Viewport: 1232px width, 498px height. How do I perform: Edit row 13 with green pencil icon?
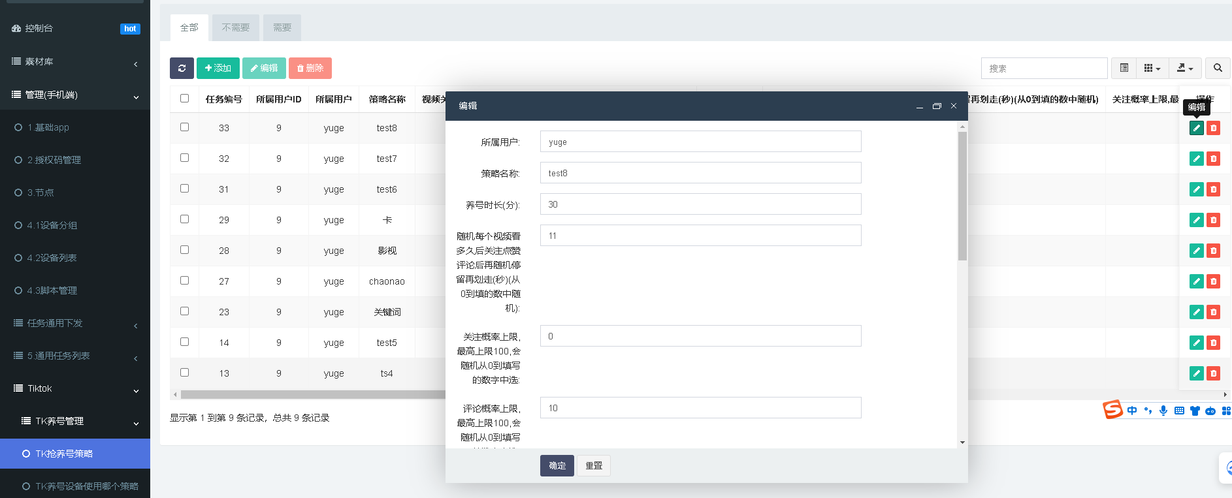click(x=1196, y=373)
